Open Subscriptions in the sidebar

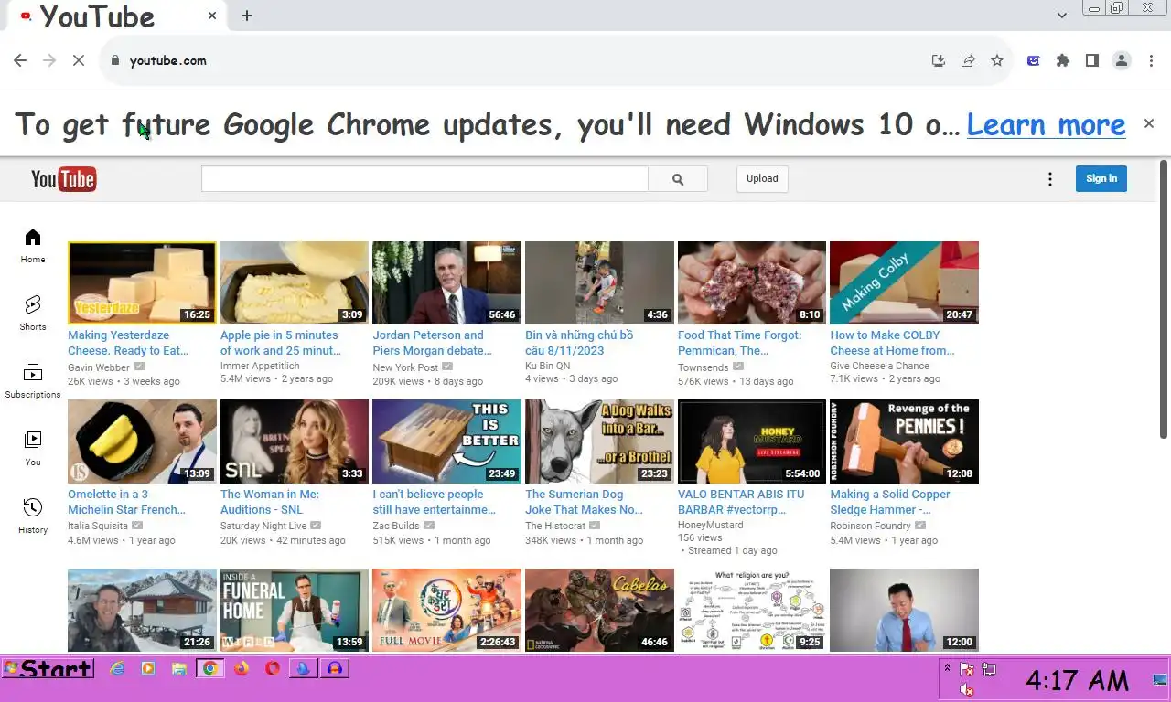click(x=33, y=380)
